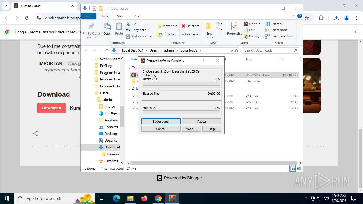The height and width of the screenshot is (204, 363).
Task: Collapse the 'A long time ago' group chevron
Action: [x=129, y=89]
